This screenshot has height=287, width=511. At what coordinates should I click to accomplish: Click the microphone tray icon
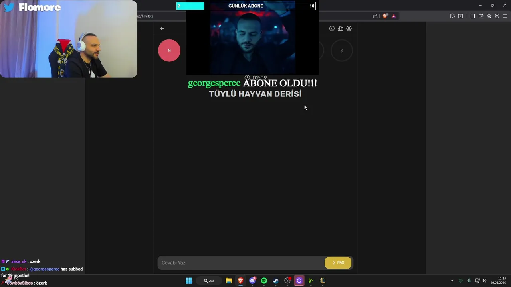pyautogui.click(x=469, y=281)
